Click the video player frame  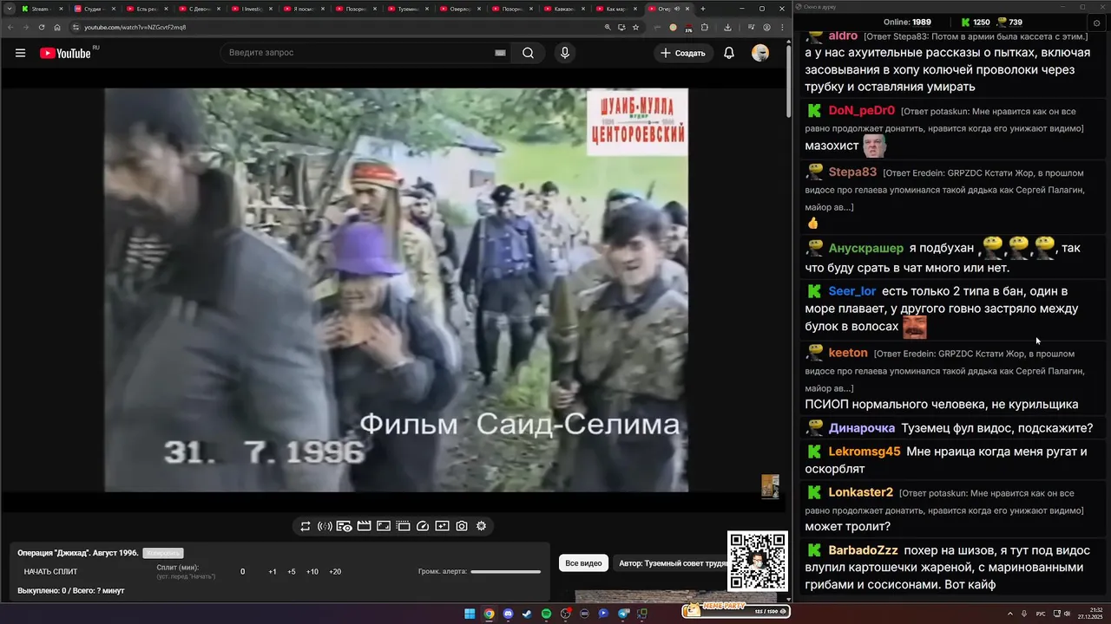(x=397, y=290)
